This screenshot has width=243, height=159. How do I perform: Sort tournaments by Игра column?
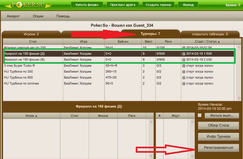click(84, 42)
